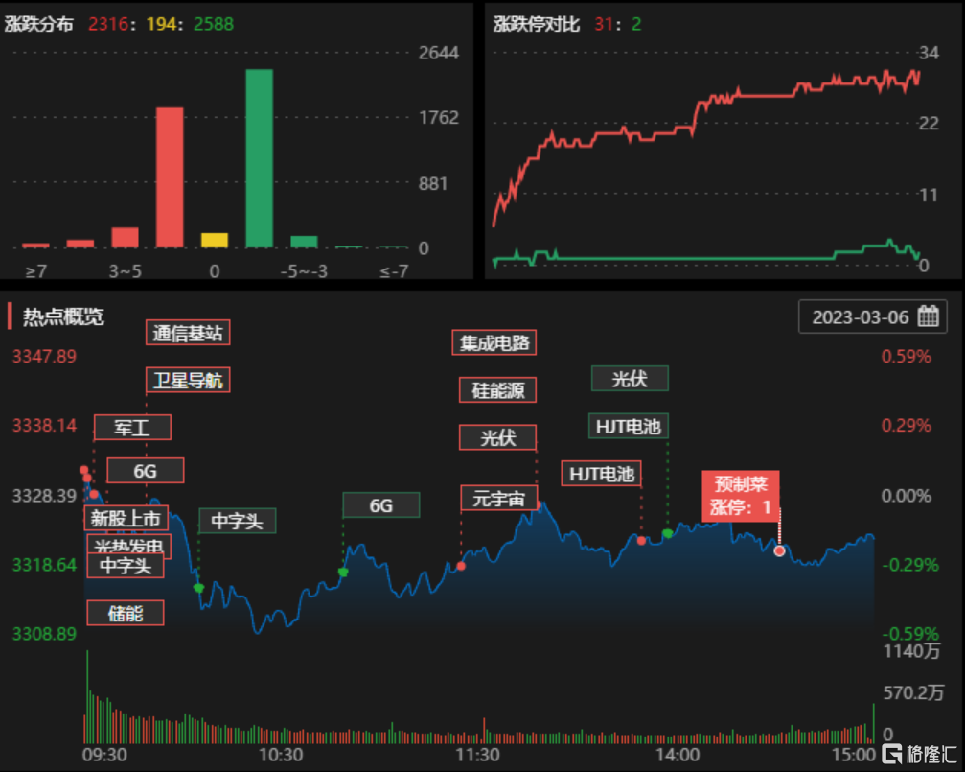Screen dimensions: 965x772
Task: Click the 新股上市 hotspot tag
Action: 126,519
